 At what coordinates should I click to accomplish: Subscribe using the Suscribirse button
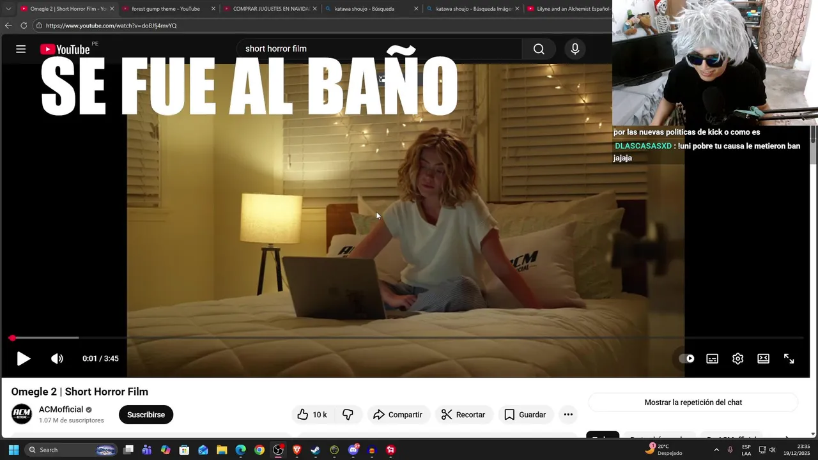click(146, 415)
